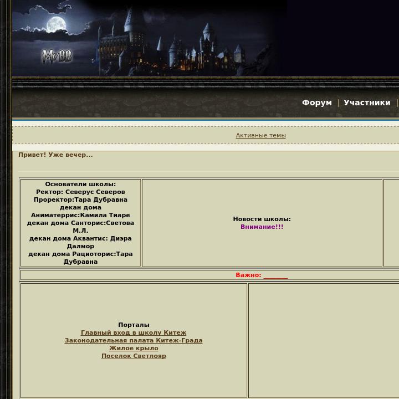Click the red Важно: label
Screen dimensions: 399x399
click(248, 275)
